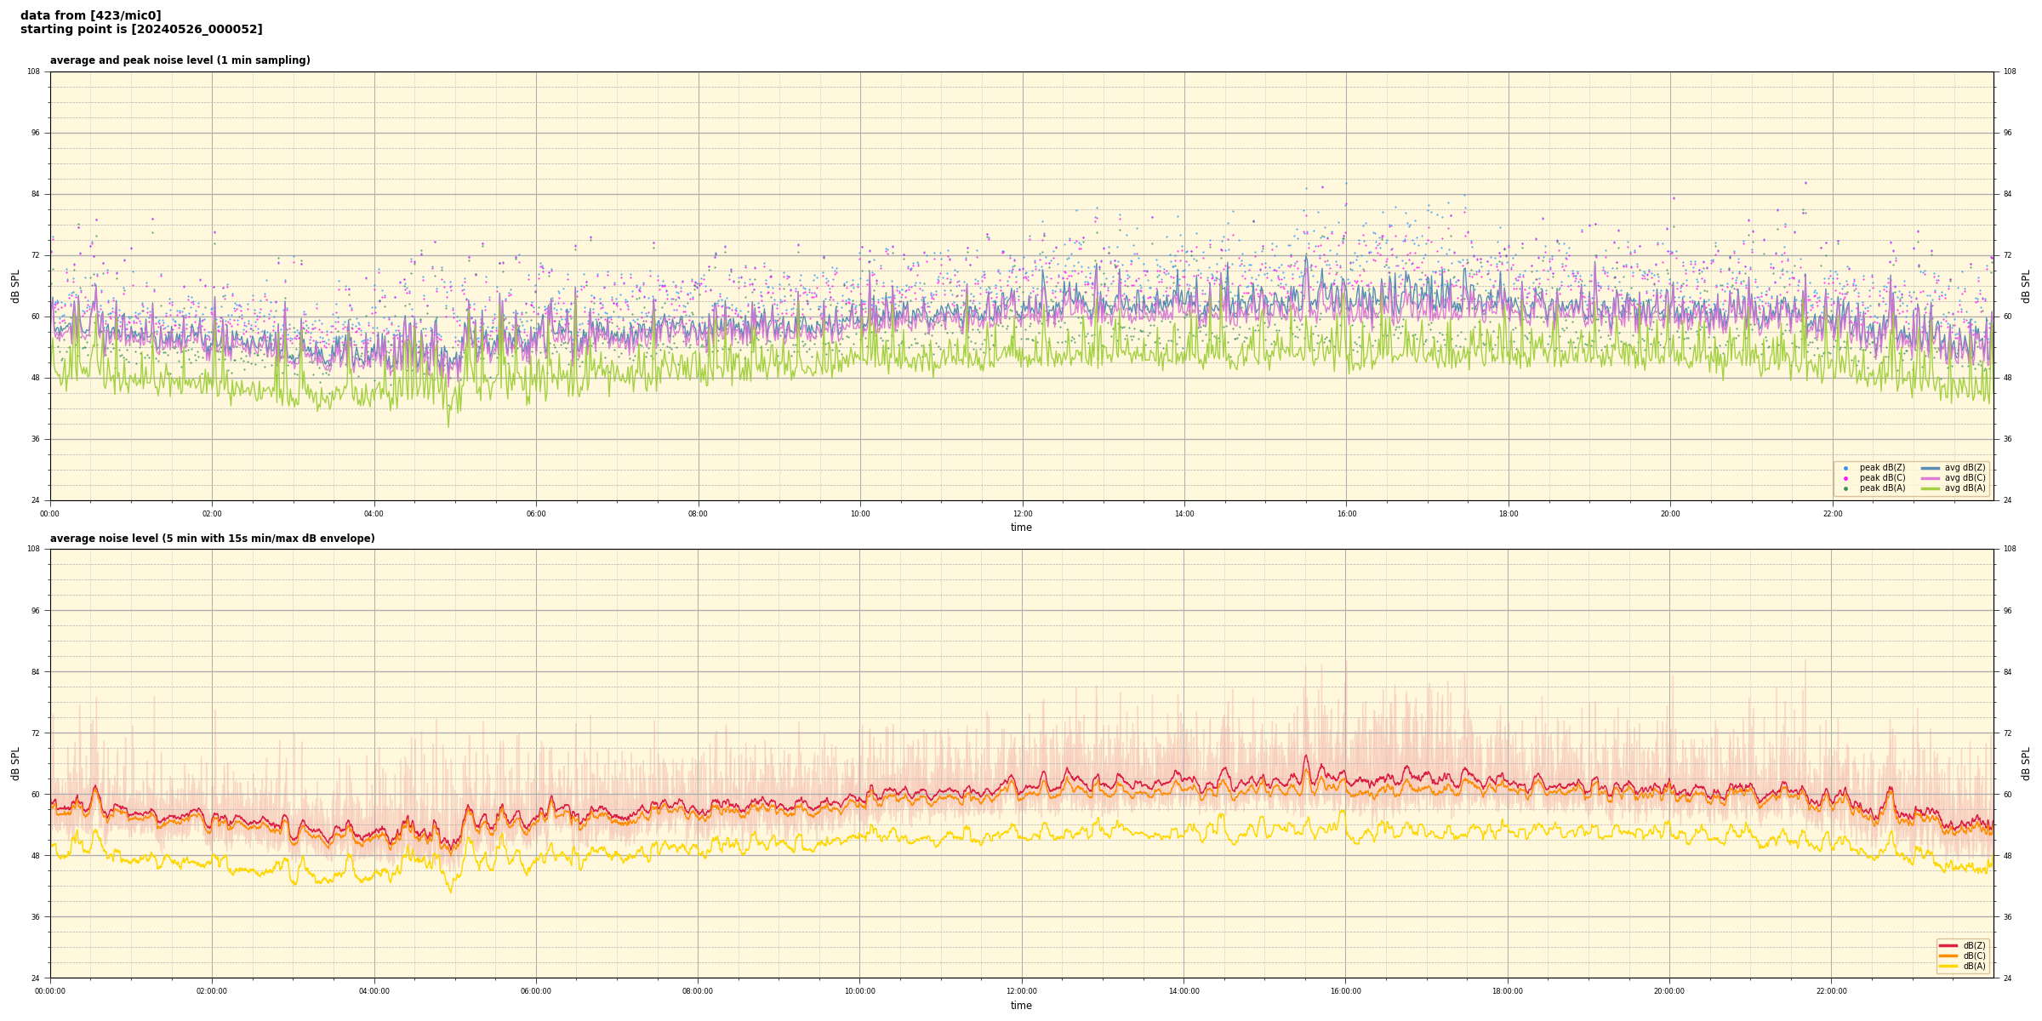Click the avg dB(Z) legend line
The height and width of the screenshot is (1021, 2042).
pyautogui.click(x=1931, y=468)
